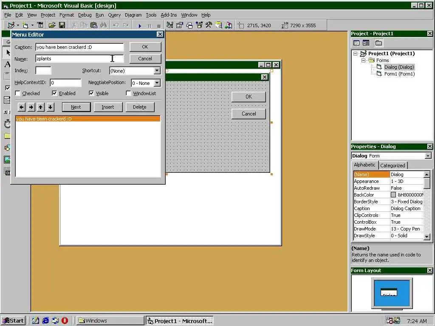Click the Add Form toolbar icon
This screenshot has width=435, height=326.
click(x=25, y=25)
